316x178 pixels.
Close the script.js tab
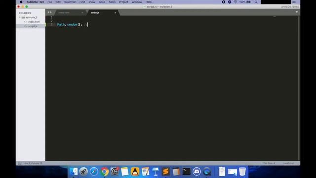click(x=115, y=13)
